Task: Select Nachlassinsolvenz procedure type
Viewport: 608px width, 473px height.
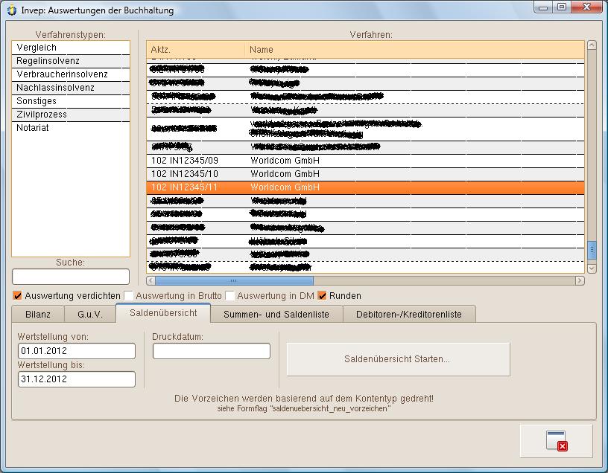Action: coord(71,88)
